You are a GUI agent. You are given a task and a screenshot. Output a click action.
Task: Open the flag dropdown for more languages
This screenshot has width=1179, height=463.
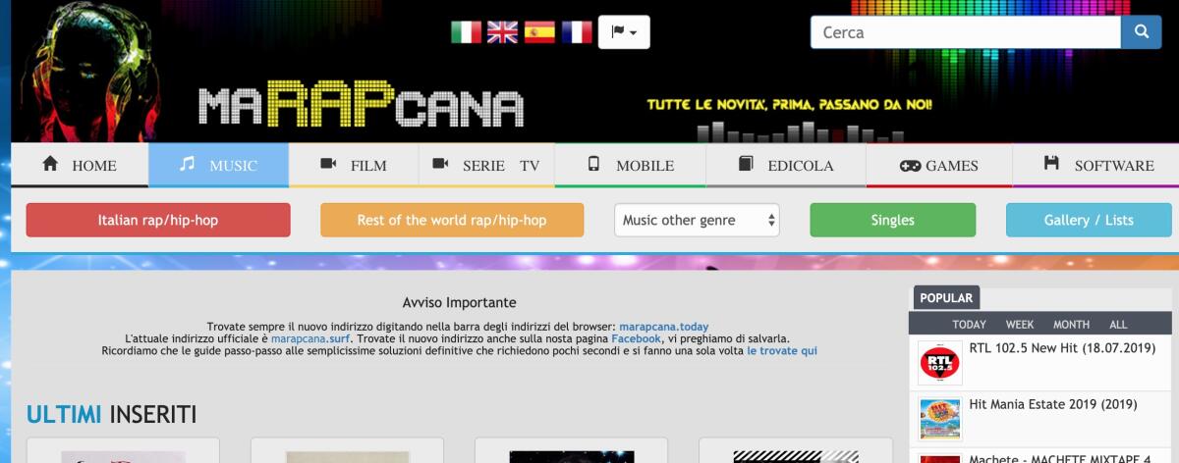pos(624,32)
